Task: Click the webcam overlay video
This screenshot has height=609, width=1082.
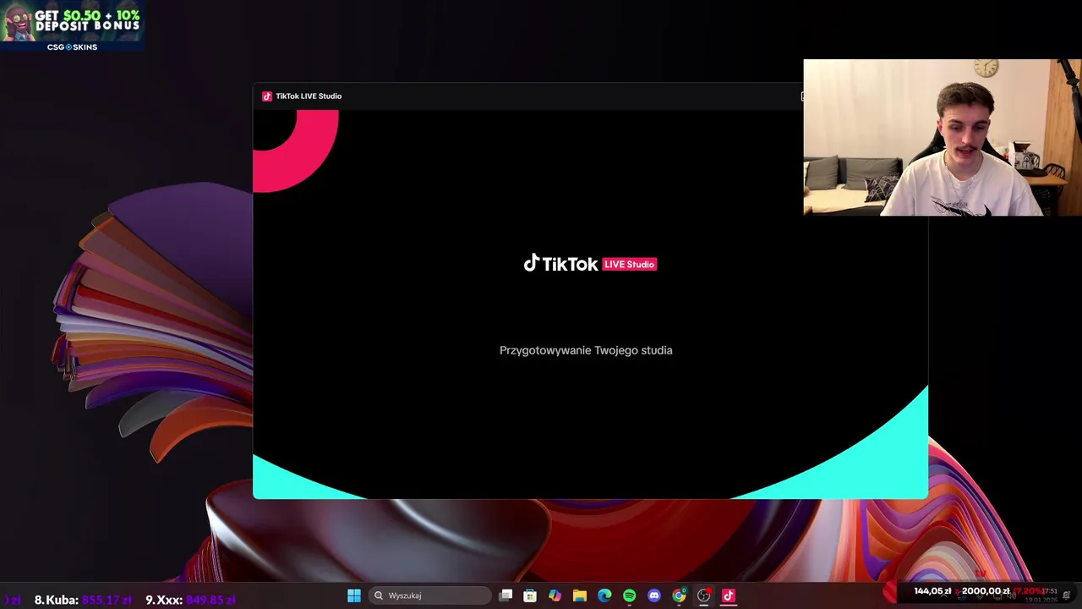Action: 943,137
